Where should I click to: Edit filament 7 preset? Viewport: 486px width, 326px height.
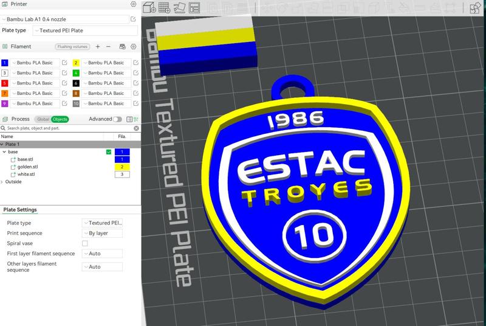tap(64, 93)
